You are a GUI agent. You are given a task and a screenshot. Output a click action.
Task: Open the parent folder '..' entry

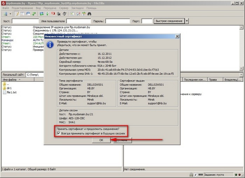6,84
